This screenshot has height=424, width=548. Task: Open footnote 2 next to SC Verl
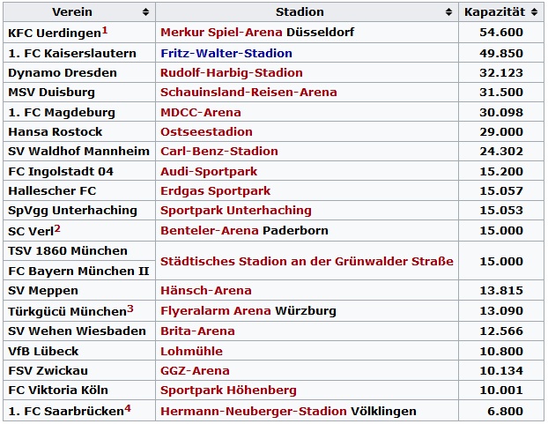point(57,229)
